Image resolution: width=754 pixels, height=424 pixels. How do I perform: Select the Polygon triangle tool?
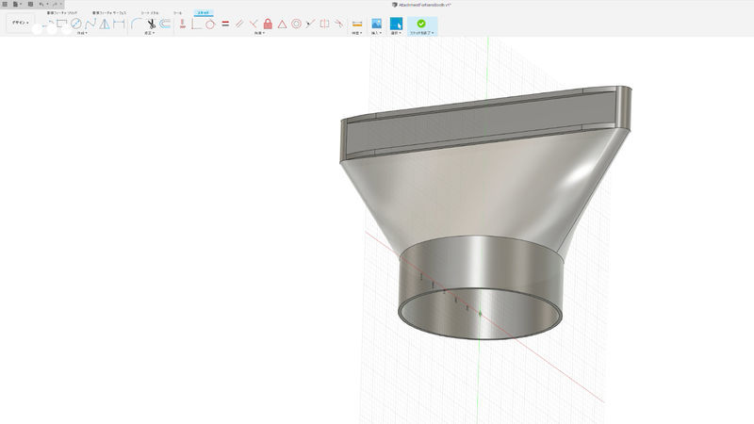click(x=105, y=24)
